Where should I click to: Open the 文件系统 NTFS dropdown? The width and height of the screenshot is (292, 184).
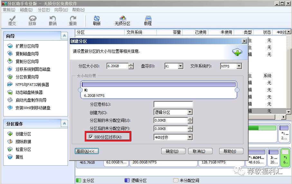pos(239,66)
